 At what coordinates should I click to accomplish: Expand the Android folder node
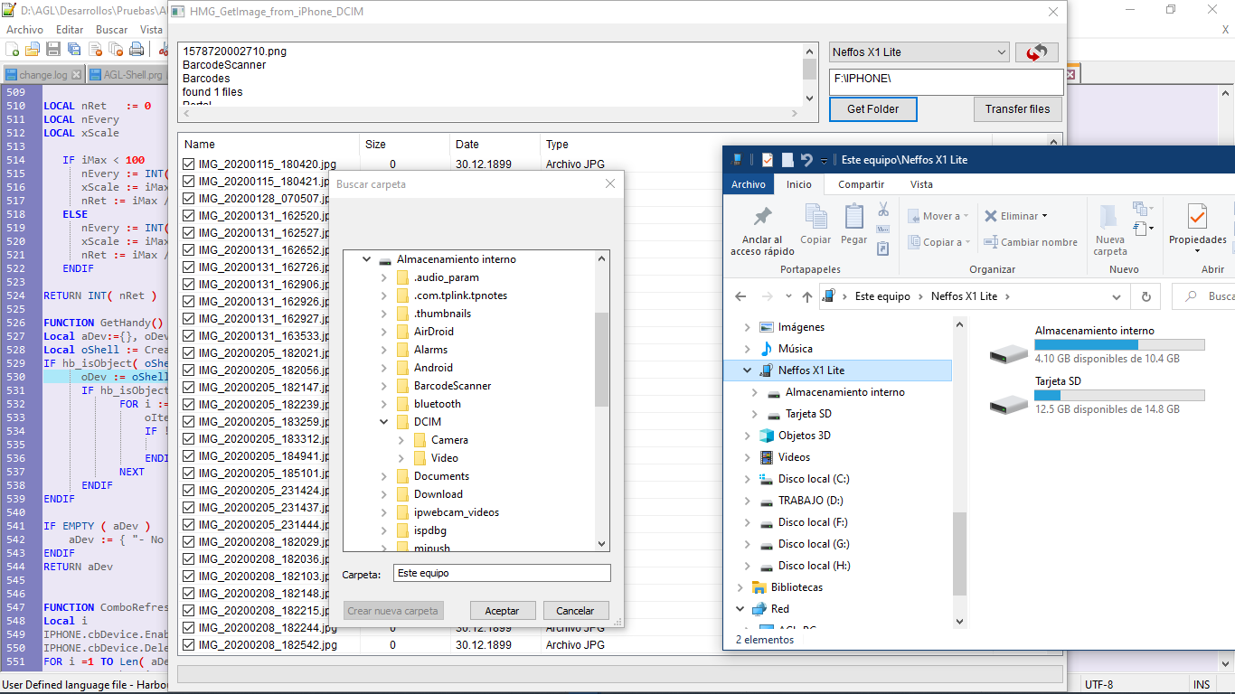point(384,368)
